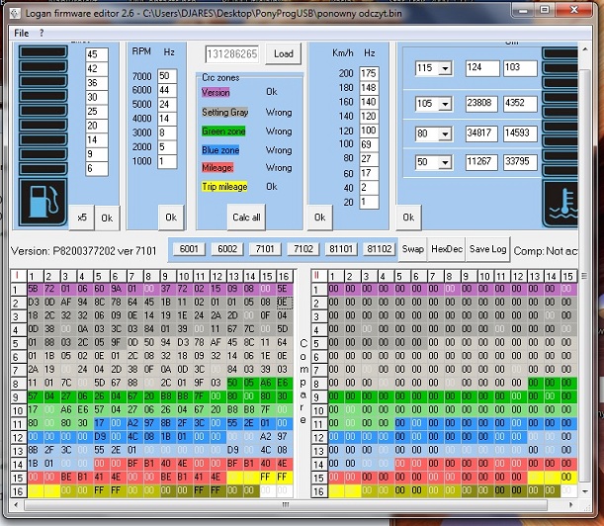This screenshot has height=526, width=604.
Task: Click Ok button next to x5
Action: pos(107,218)
